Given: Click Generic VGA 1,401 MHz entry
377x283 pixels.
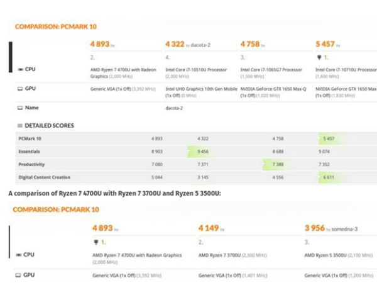Looking at the screenshot, I should [x=233, y=275].
